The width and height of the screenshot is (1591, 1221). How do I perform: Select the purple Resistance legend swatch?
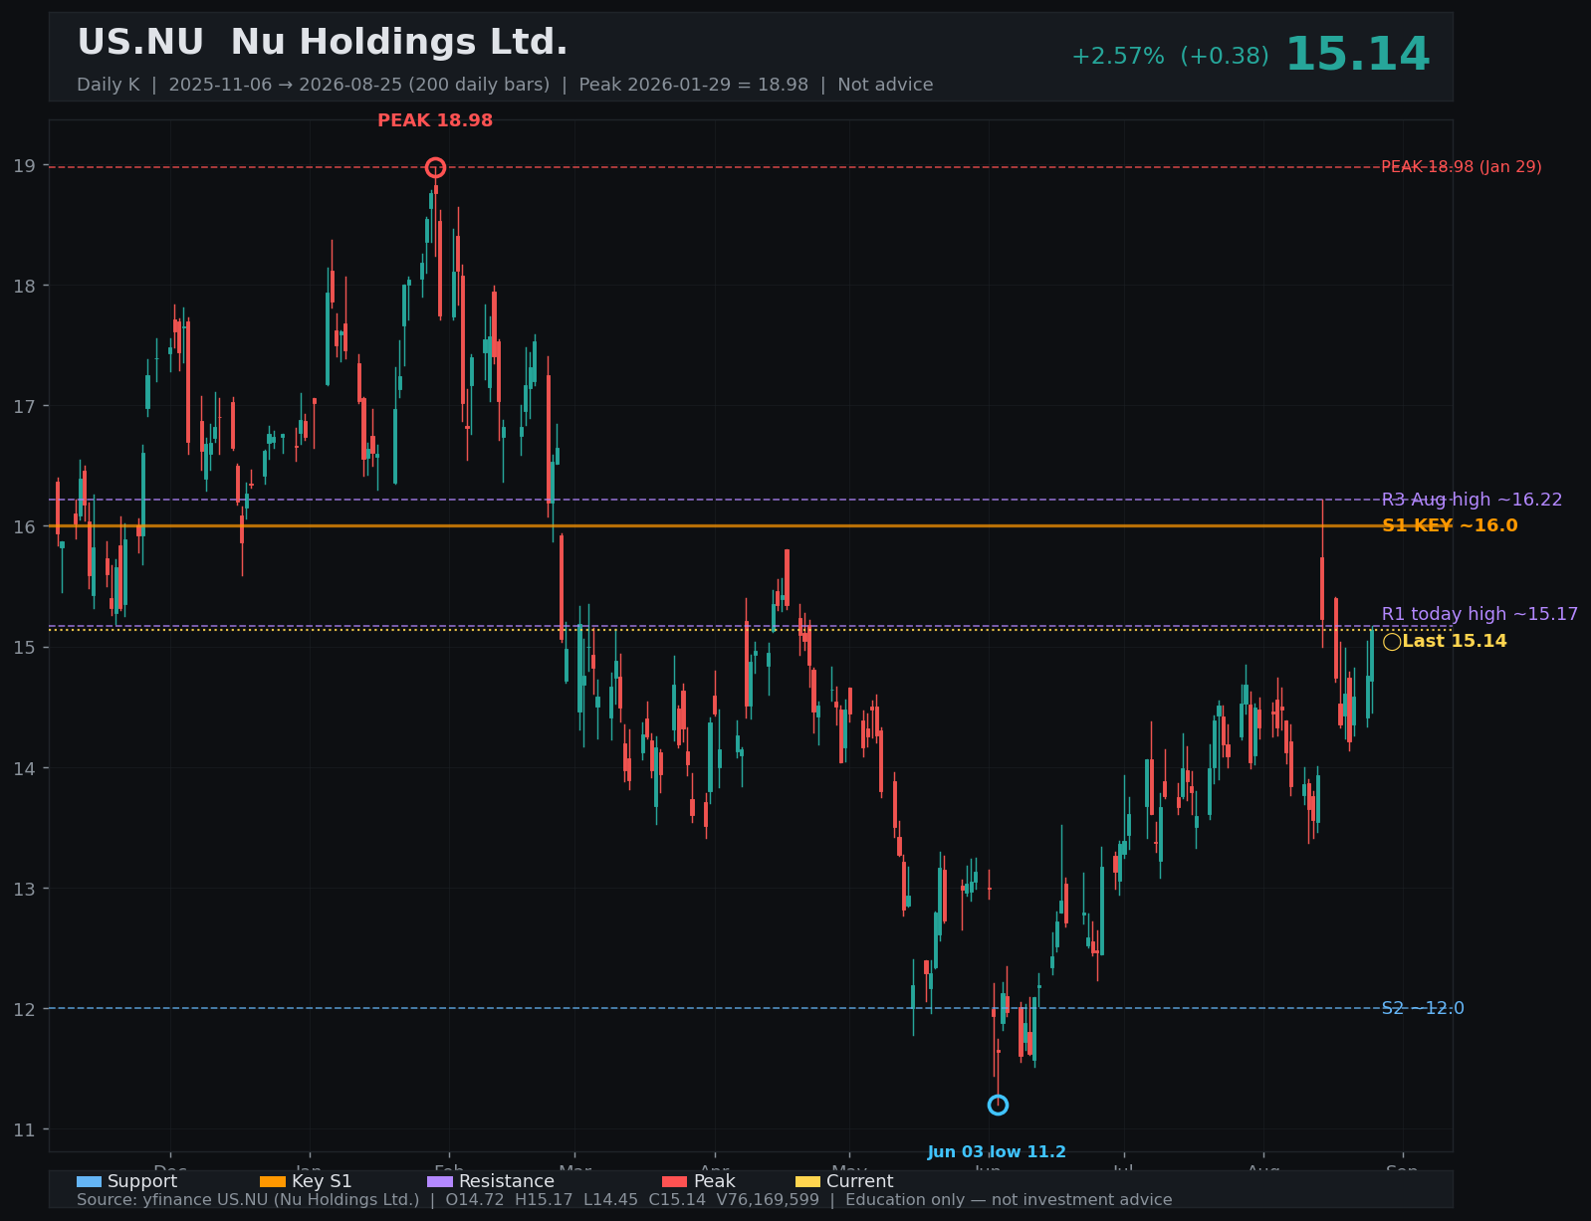(440, 1181)
